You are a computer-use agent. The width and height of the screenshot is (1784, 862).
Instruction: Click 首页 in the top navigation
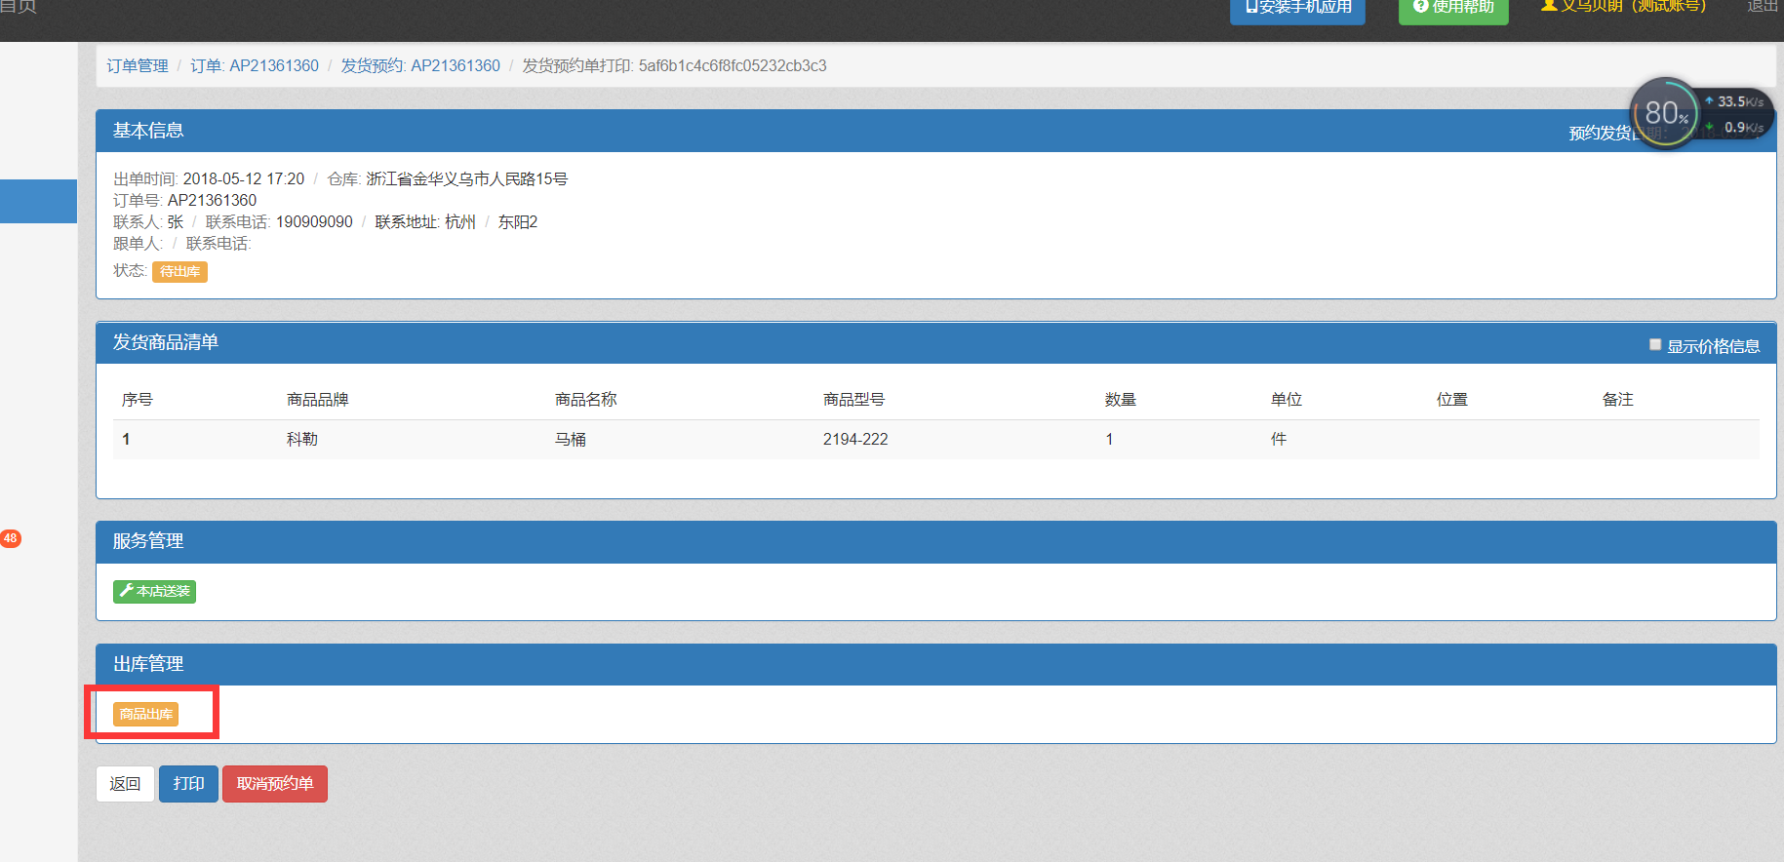click(18, 7)
